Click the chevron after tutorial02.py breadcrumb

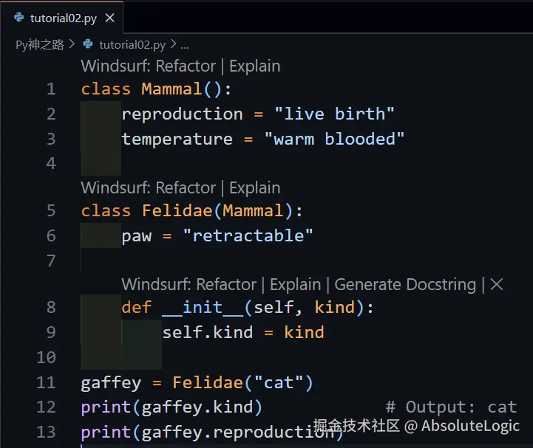coord(174,44)
